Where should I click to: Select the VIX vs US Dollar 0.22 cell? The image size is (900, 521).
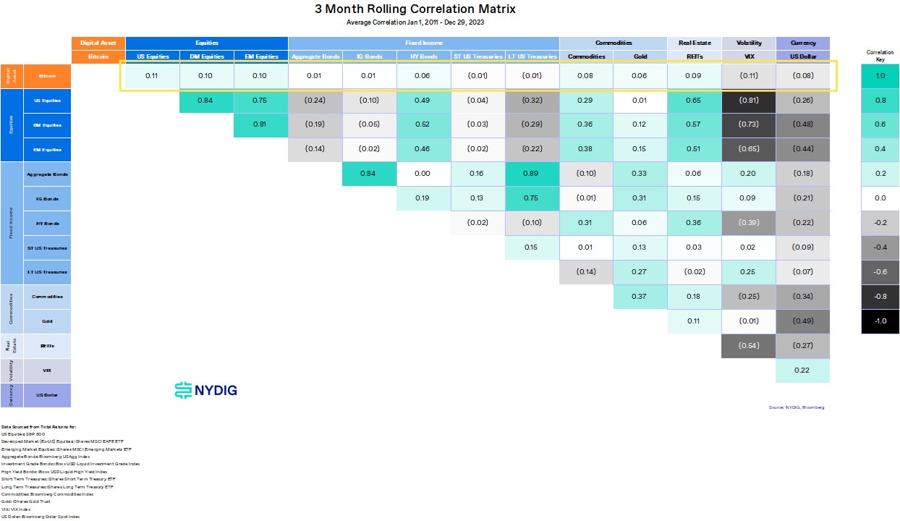pos(803,370)
